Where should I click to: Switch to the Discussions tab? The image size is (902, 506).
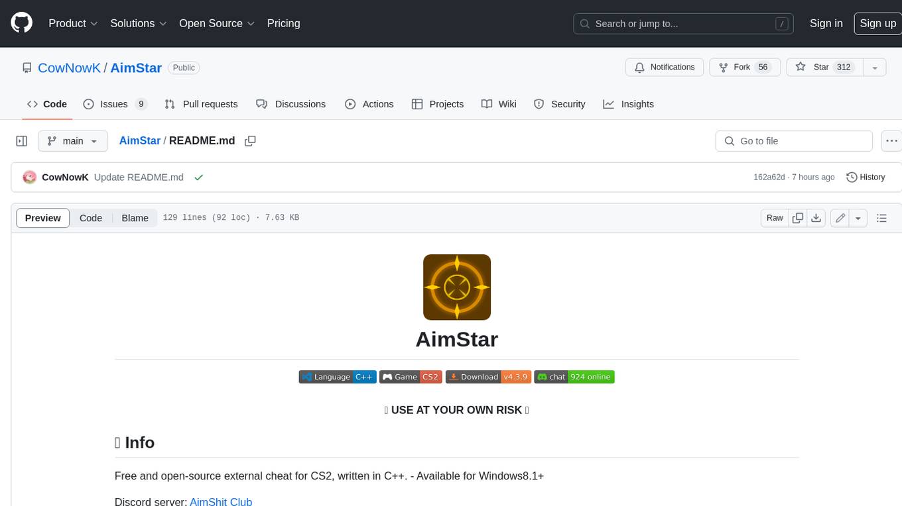click(291, 104)
